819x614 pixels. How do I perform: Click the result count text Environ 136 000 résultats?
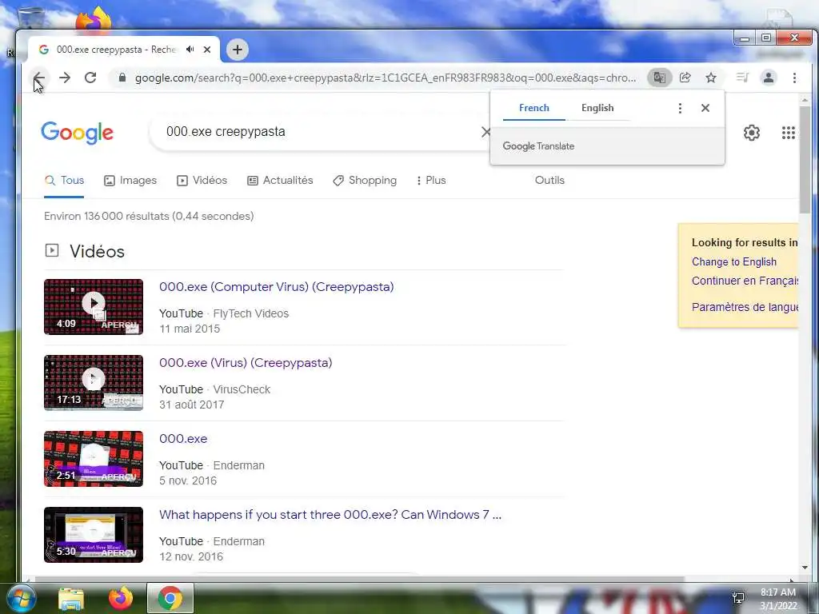coord(149,216)
